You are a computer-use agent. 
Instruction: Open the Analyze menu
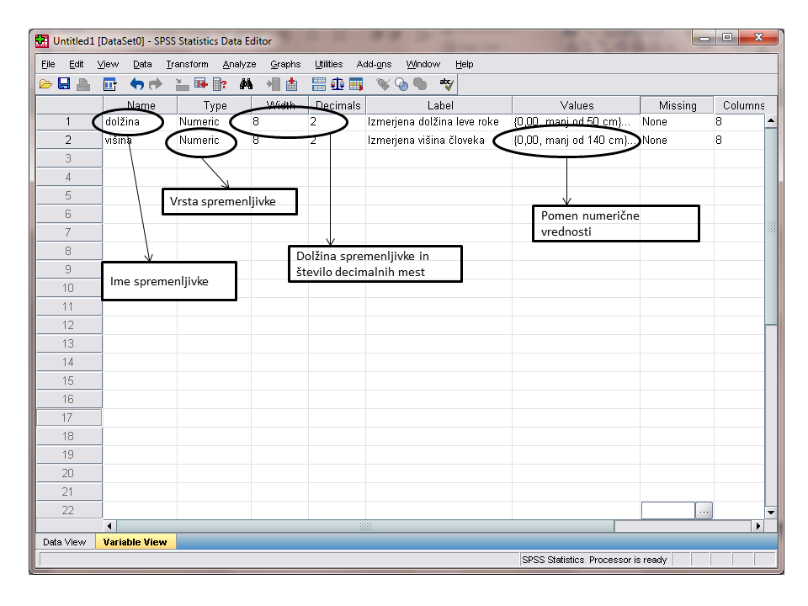coord(239,64)
